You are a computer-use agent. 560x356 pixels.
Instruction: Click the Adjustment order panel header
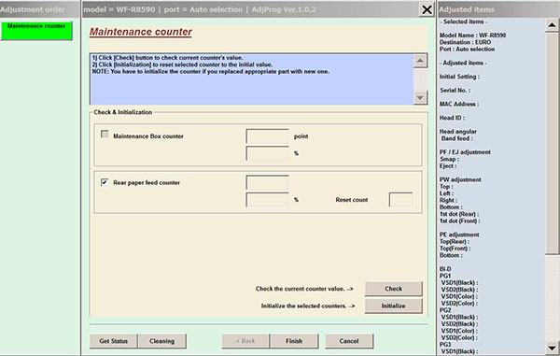(40, 9)
